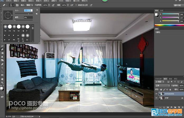This screenshot has width=184, height=118.
Task: Filter layers by shape type icon
Action: 178,82
